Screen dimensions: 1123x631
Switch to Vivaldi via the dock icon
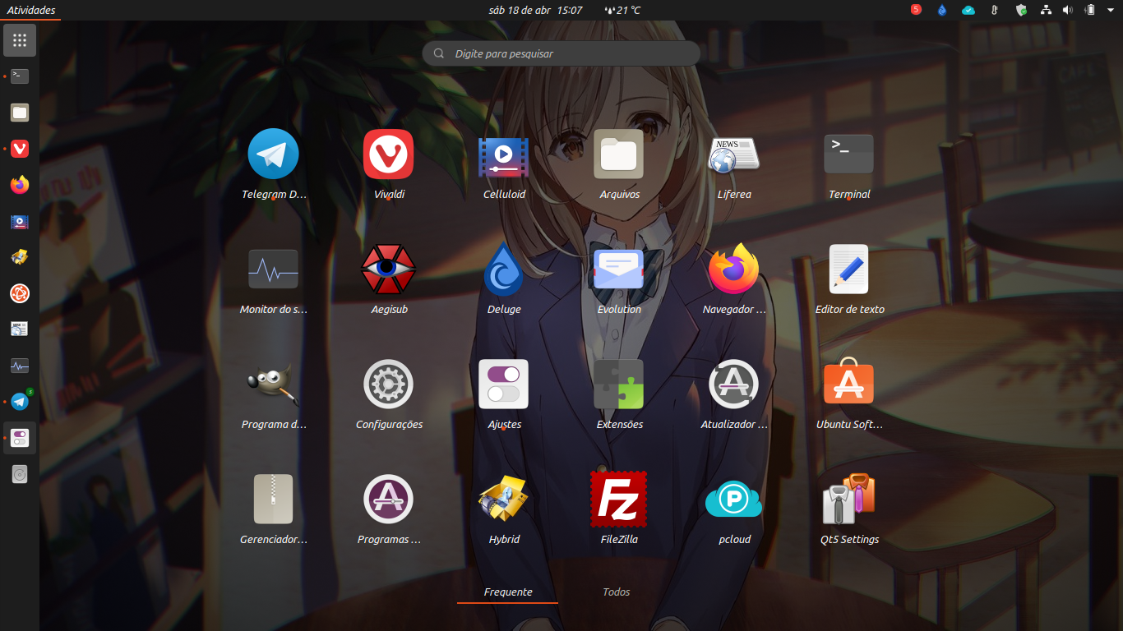coord(20,149)
